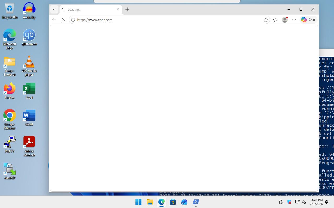Close the Edge window
Image resolution: width=334 pixels, height=208 pixels.
(313, 9)
